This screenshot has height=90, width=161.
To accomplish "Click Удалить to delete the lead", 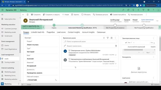I will pos(75,14).
